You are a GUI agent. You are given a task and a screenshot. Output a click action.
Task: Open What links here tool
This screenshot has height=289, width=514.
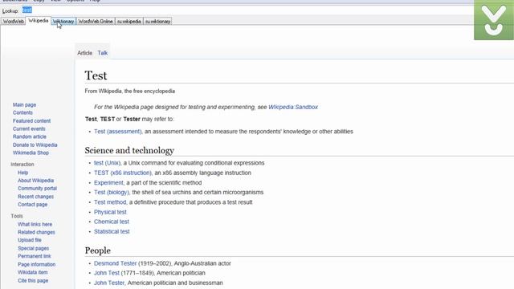point(35,224)
